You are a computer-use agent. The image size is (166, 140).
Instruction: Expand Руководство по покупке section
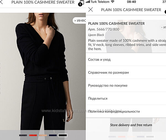[x=126, y=85]
